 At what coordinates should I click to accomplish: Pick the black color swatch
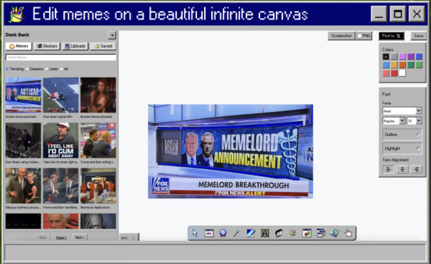386,56
